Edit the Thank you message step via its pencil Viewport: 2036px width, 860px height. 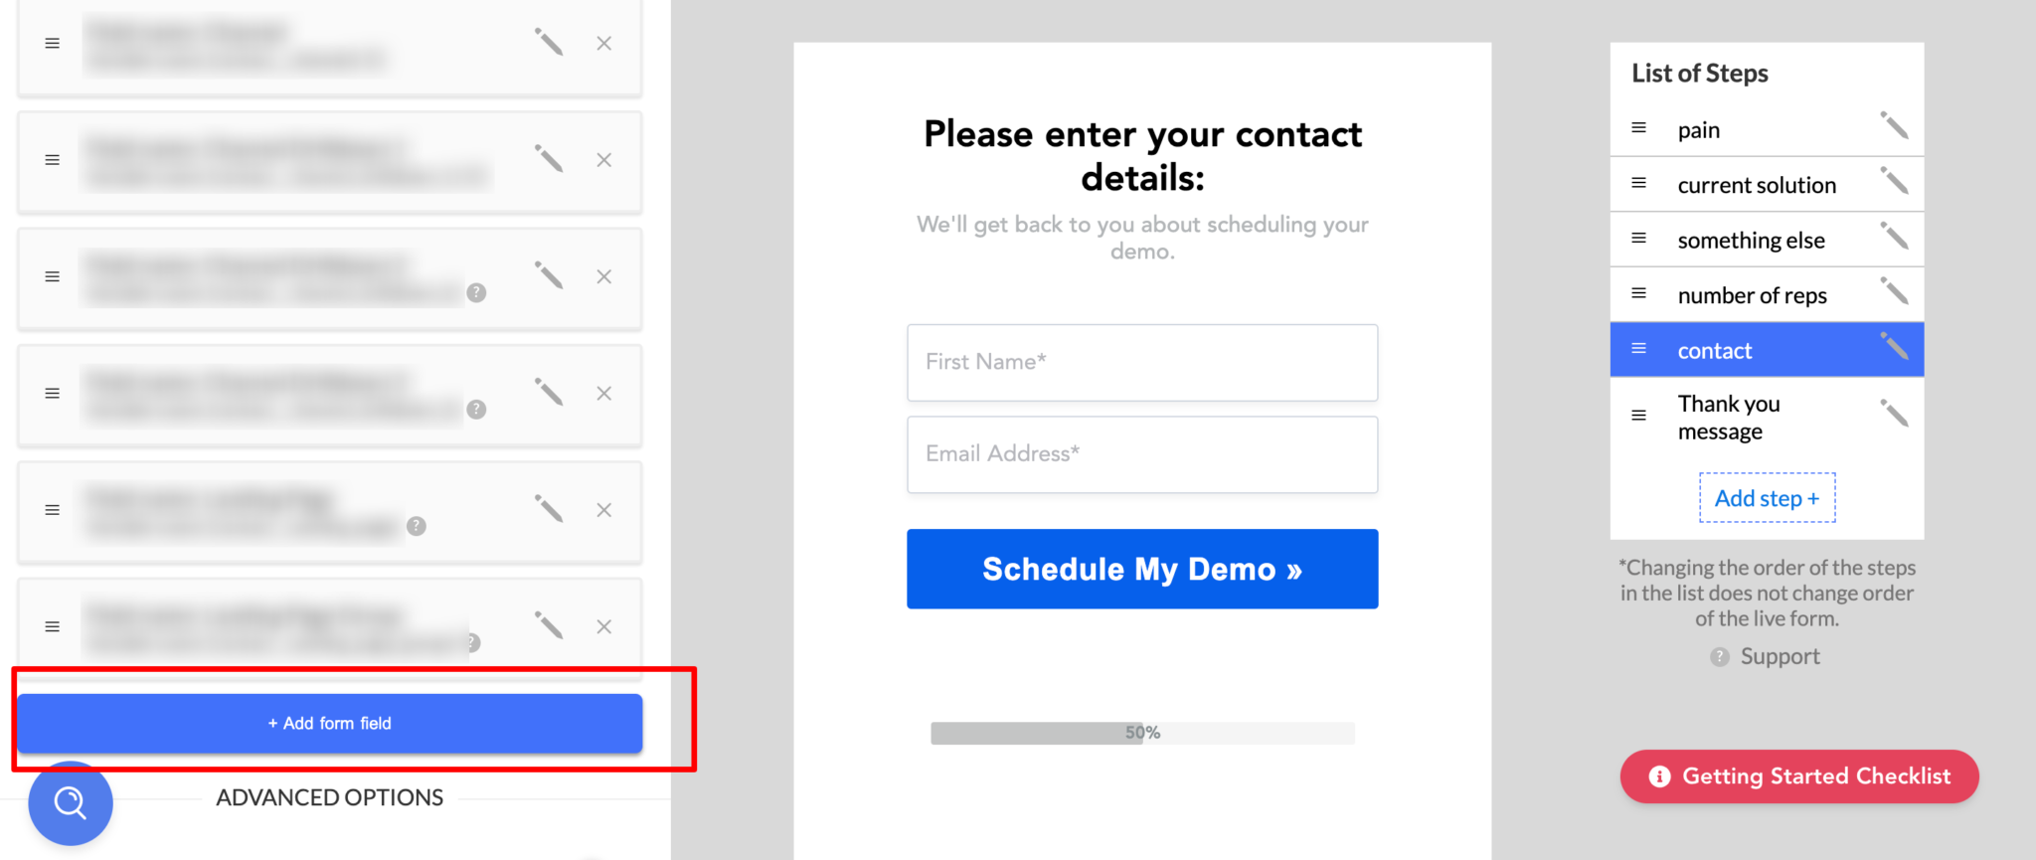[x=1894, y=413]
